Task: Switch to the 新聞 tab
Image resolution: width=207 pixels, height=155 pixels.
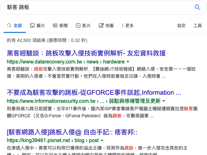Action: point(60,25)
